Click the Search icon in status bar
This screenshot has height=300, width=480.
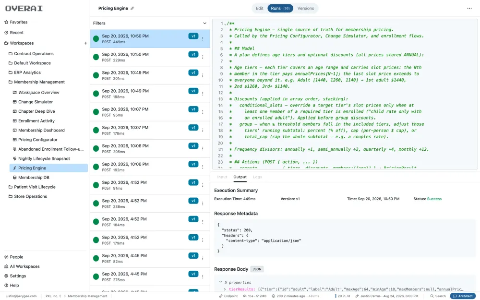pos(432,296)
